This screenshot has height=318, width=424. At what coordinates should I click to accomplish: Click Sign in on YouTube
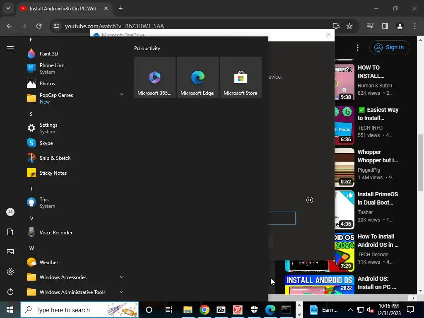point(390,47)
